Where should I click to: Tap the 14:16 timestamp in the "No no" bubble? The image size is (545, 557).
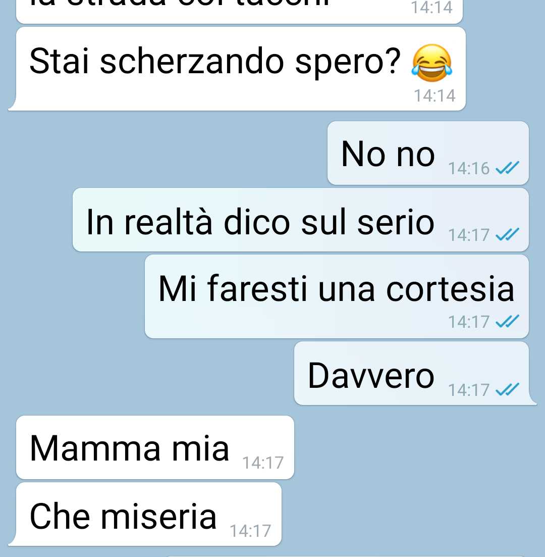pos(469,168)
